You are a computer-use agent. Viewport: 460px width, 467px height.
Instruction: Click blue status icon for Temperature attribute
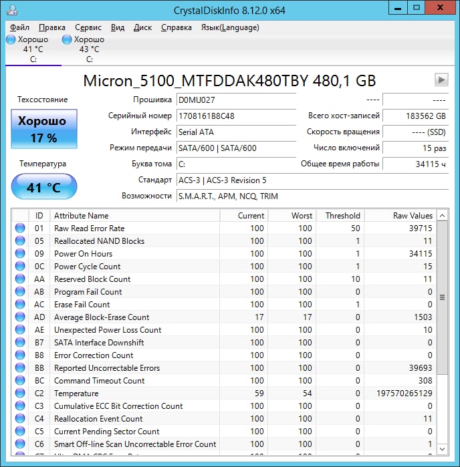(x=20, y=393)
